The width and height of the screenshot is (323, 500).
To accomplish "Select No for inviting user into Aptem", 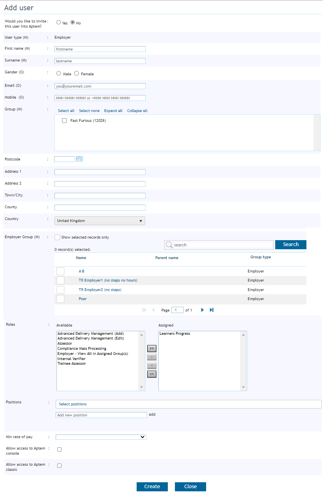I will tap(73, 22).
